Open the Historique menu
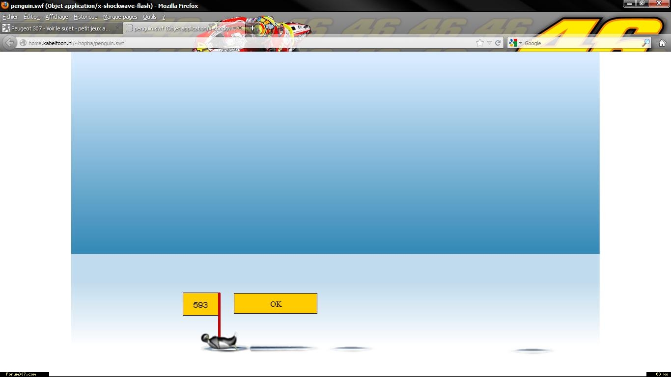This screenshot has width=671, height=377. [x=85, y=17]
